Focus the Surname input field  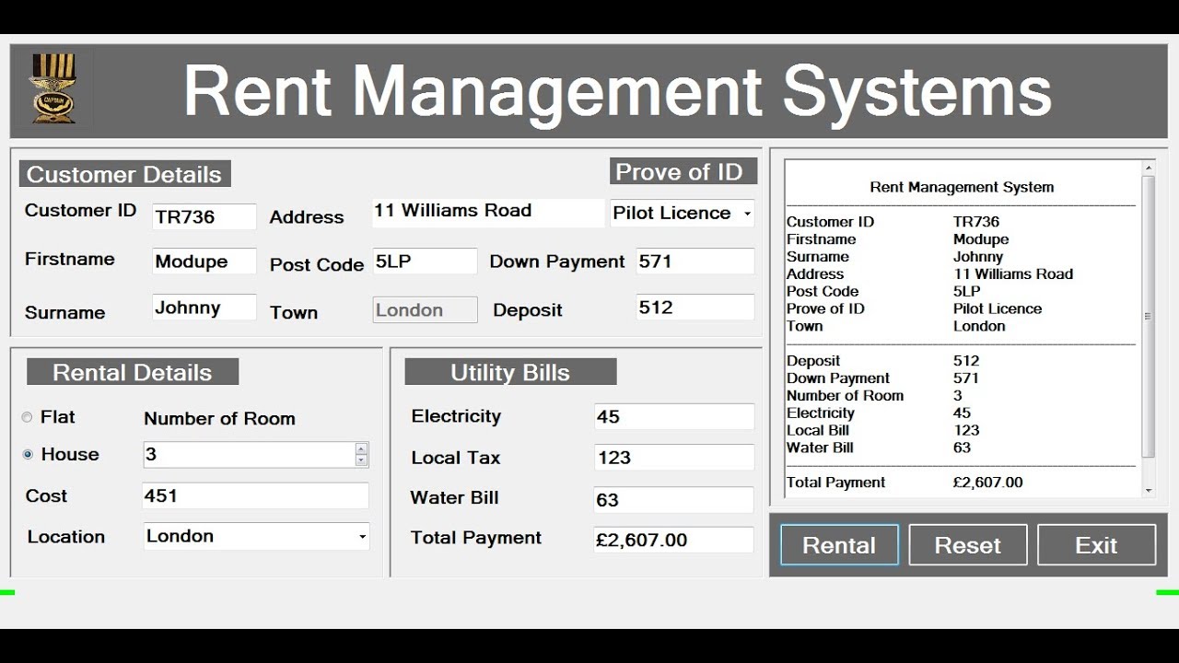click(204, 308)
